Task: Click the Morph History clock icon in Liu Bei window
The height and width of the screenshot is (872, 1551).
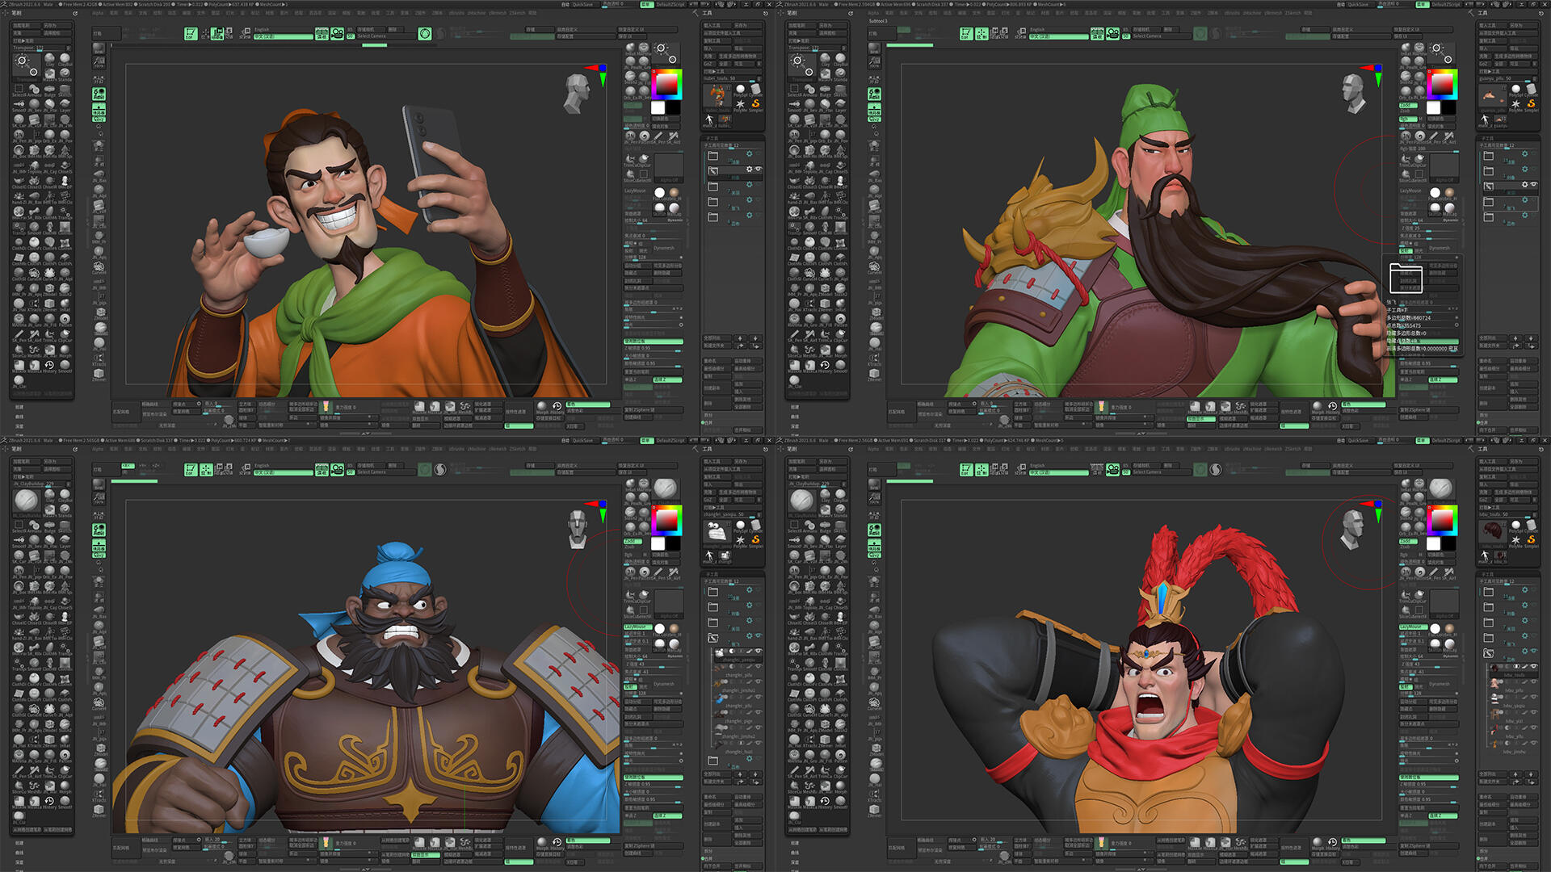Action: 557,405
